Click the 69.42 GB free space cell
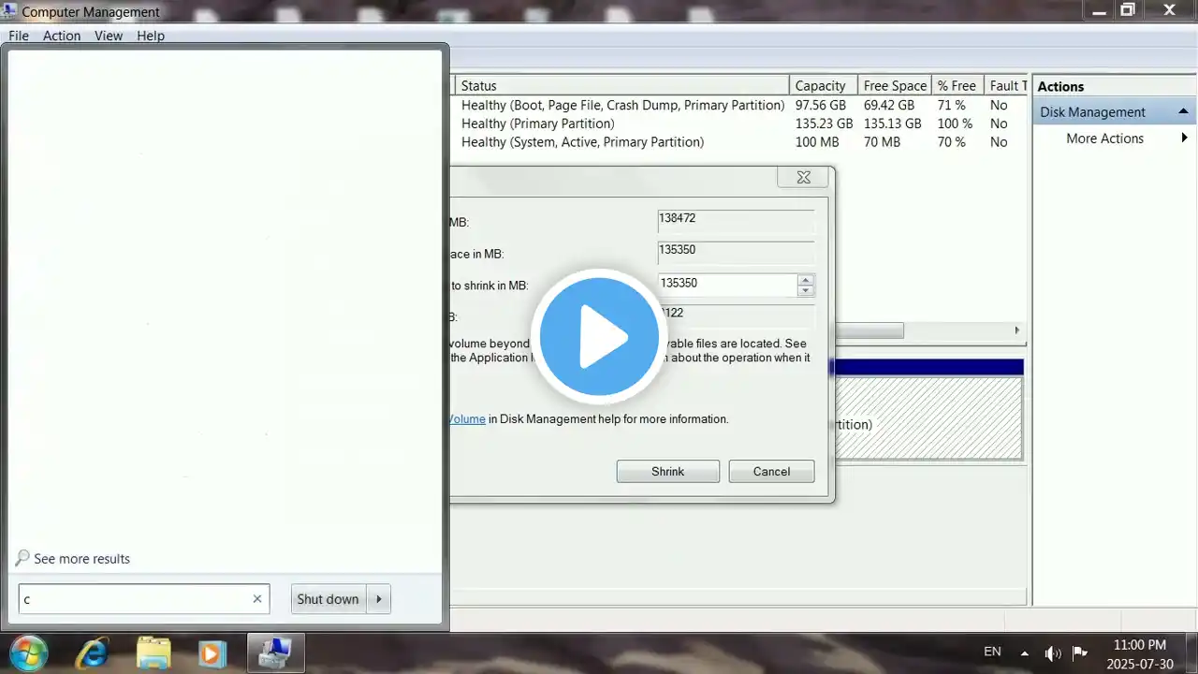Viewport: 1198px width, 674px height. (x=889, y=105)
